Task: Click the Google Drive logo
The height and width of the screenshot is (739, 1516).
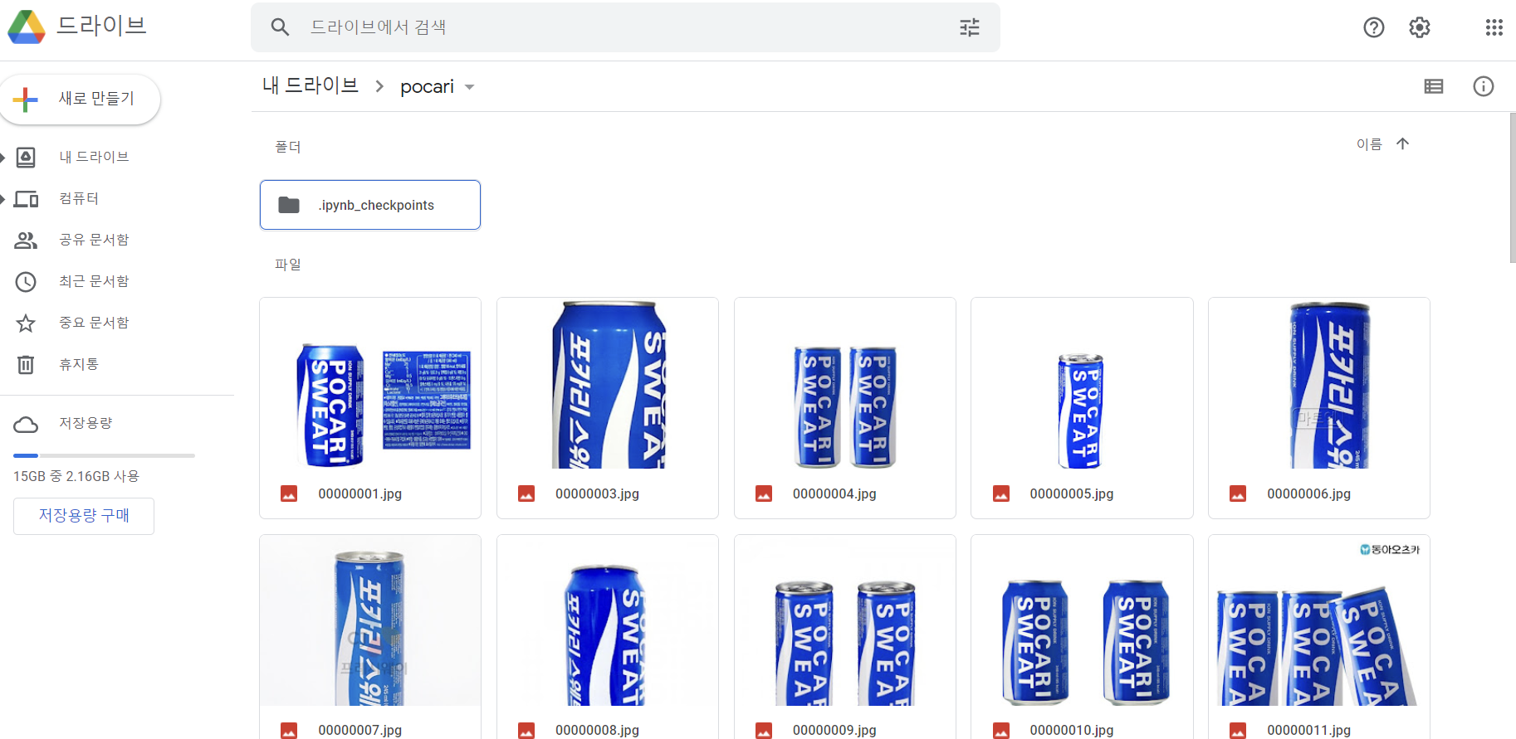Action: 27,27
